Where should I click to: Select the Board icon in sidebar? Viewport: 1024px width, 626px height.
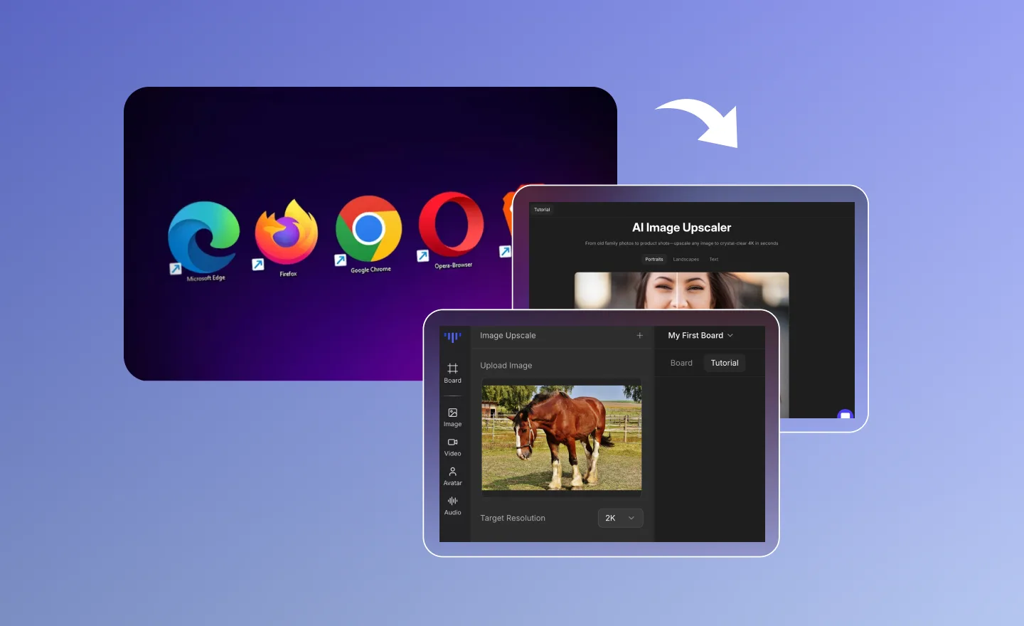452,373
